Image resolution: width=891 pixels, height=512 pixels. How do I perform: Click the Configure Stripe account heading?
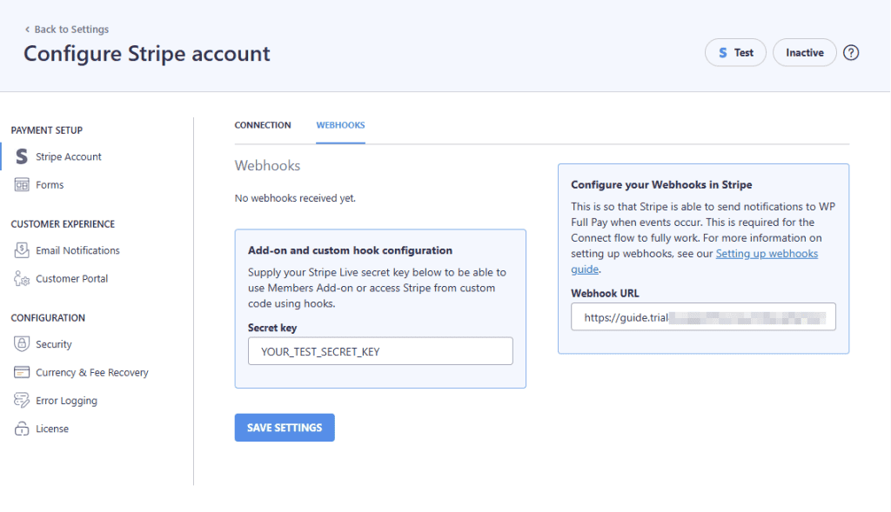(146, 54)
